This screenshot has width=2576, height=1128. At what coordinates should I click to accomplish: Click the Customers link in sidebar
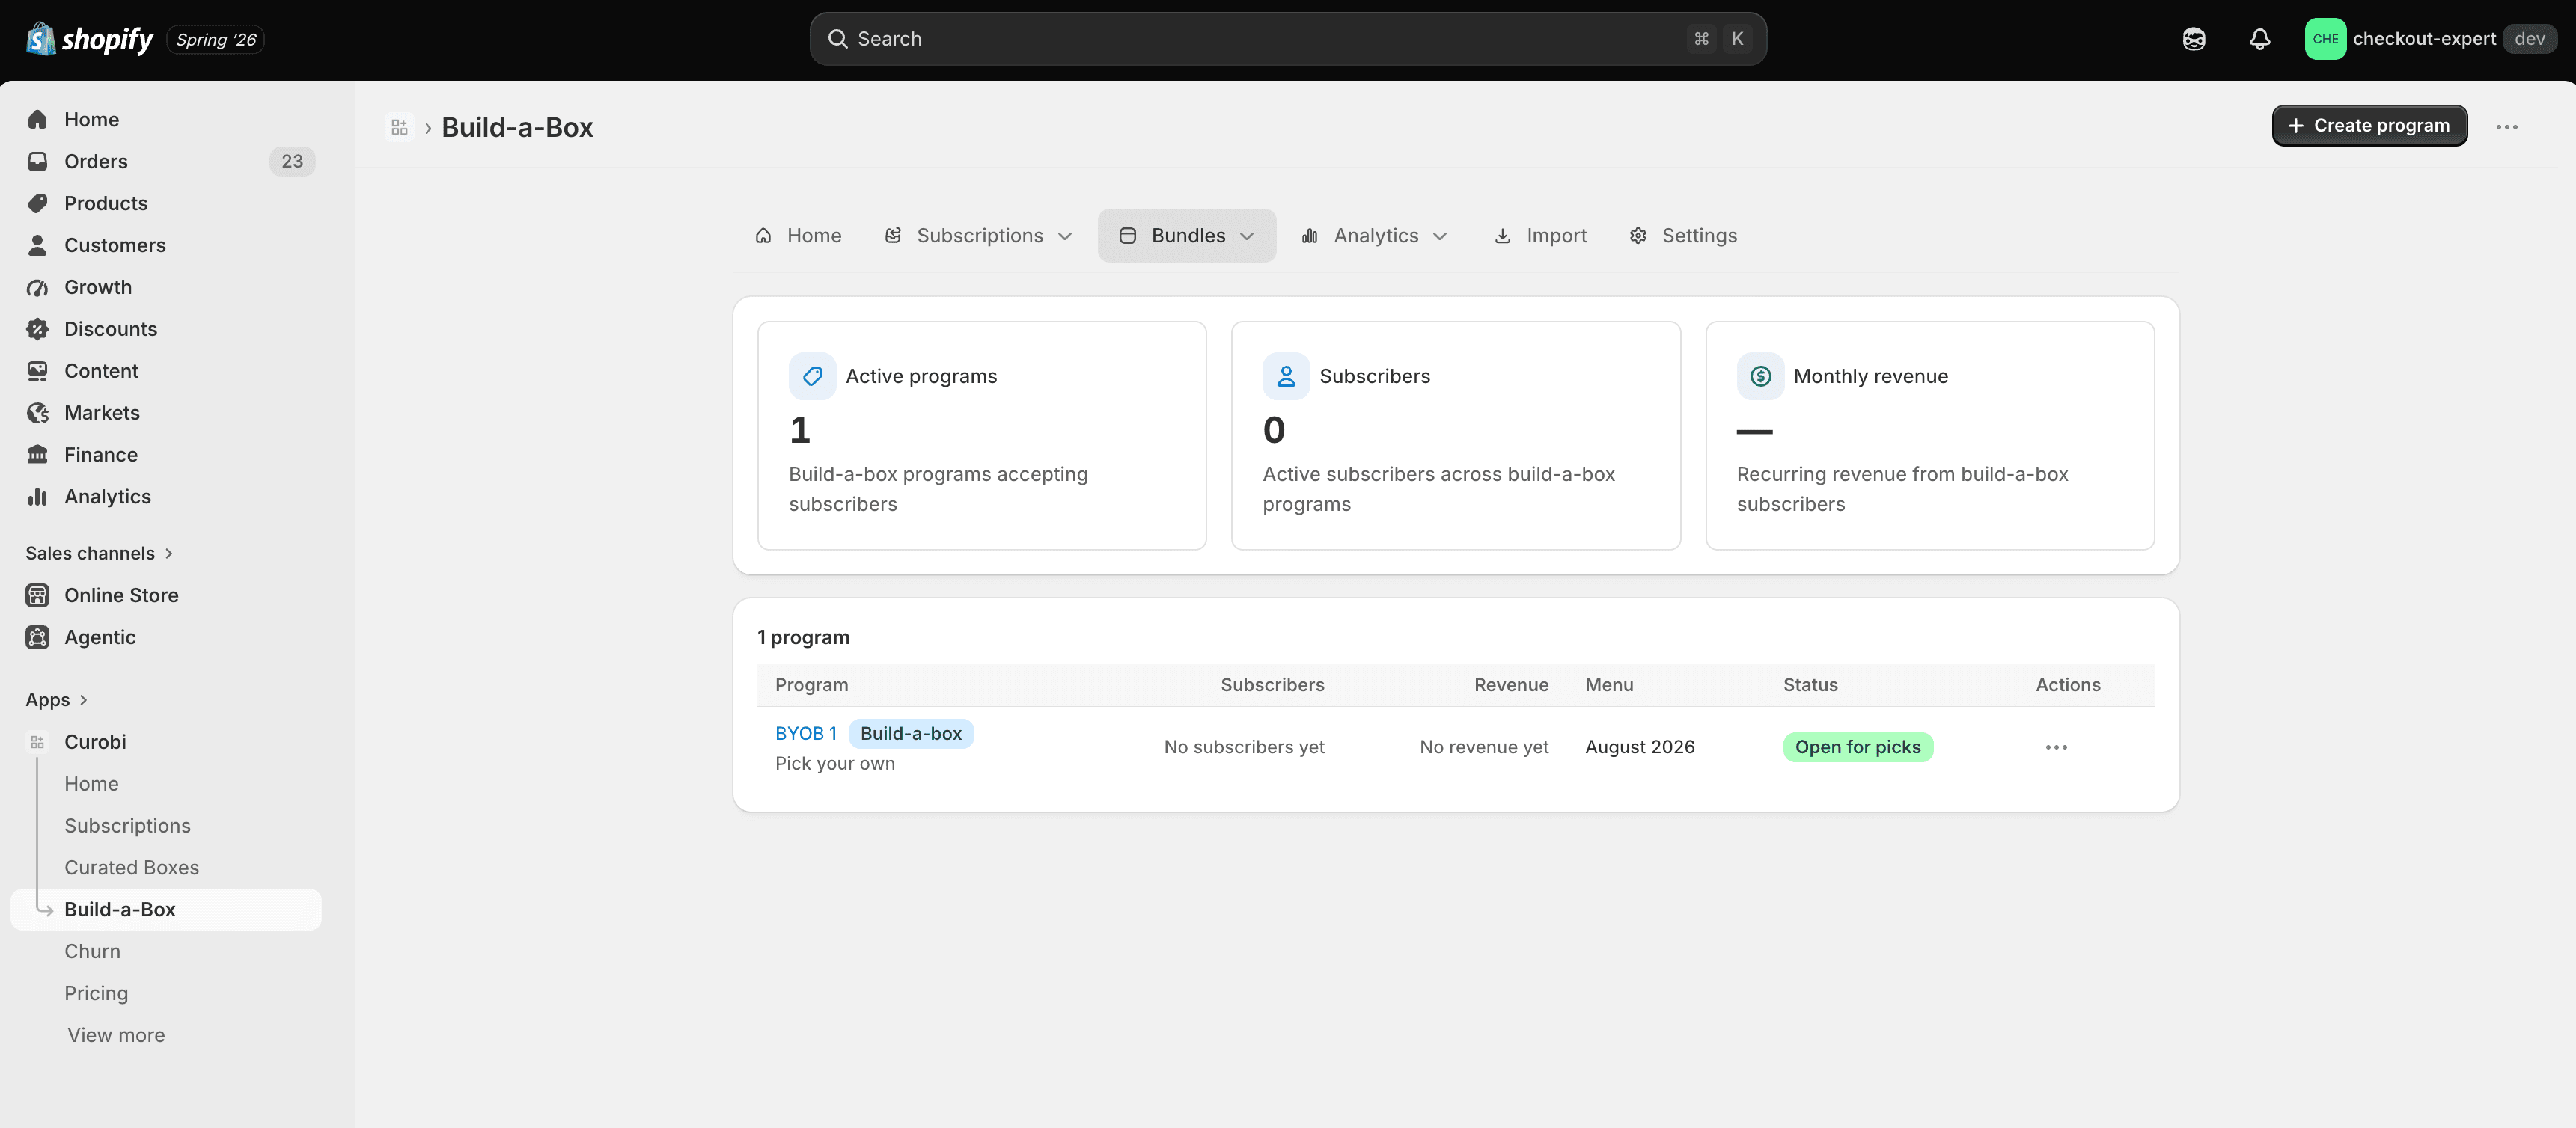tap(115, 246)
